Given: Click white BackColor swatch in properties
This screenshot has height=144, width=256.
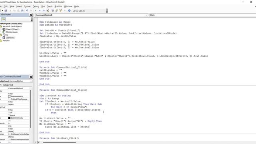Looking at the screenshot, I should (x=9, y=96).
